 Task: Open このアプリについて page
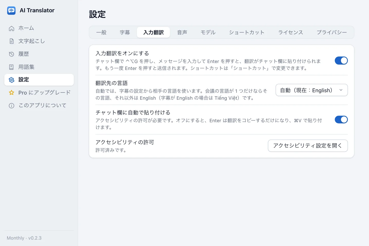39,105
